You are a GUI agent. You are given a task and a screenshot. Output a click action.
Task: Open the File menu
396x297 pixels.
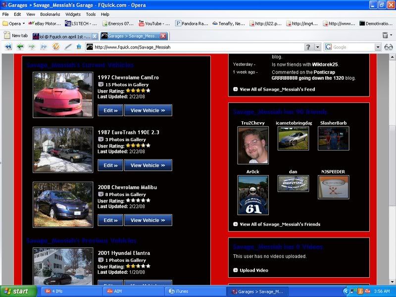pos(5,14)
